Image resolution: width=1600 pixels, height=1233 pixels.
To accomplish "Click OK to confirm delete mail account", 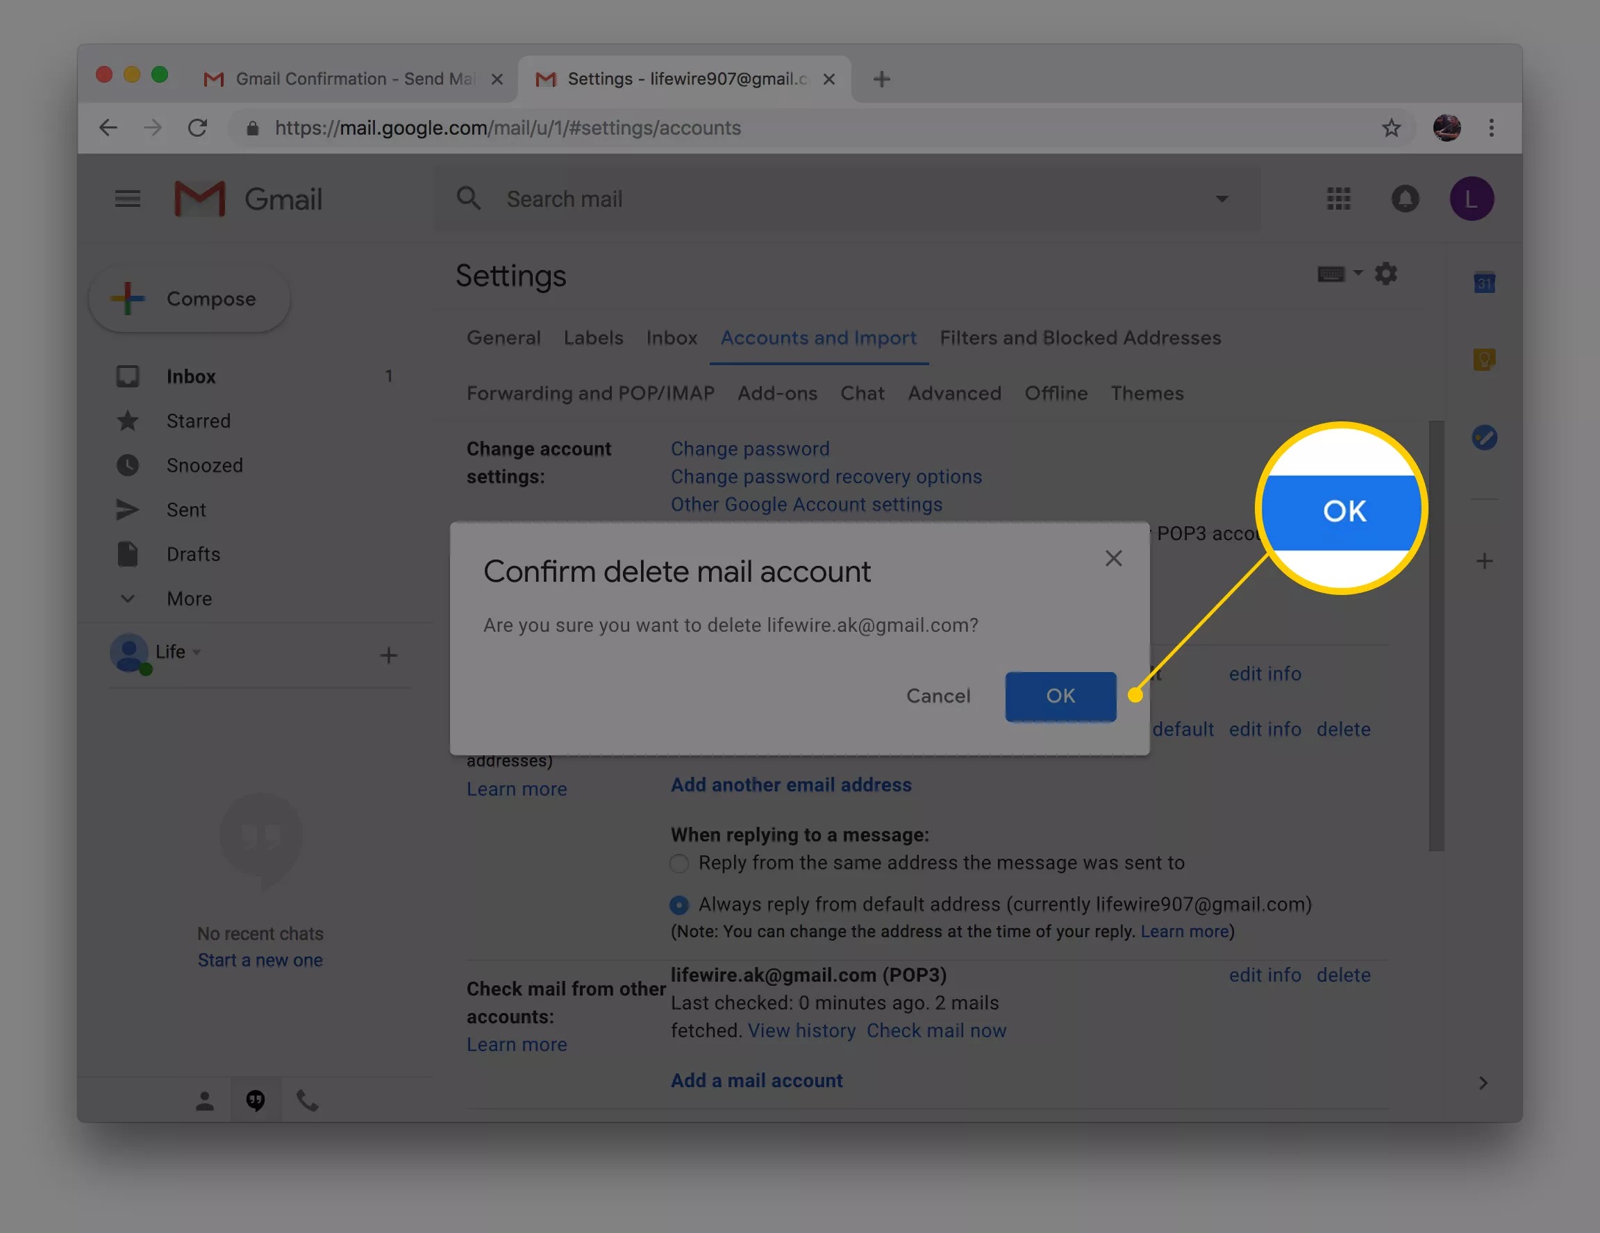I will pyautogui.click(x=1060, y=696).
